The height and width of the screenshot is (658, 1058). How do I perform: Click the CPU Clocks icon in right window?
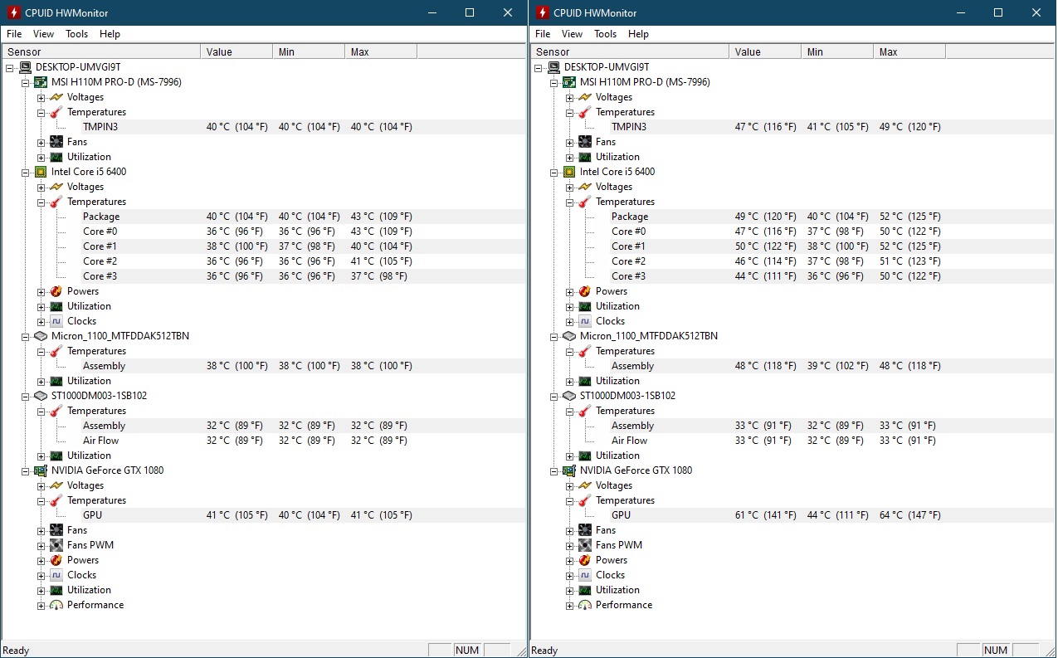tap(584, 321)
